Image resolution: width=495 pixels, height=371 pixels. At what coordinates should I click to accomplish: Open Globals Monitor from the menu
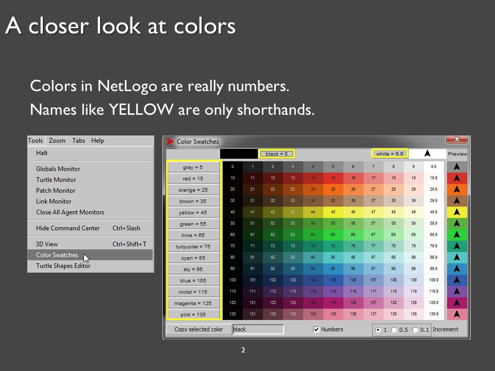90,169
